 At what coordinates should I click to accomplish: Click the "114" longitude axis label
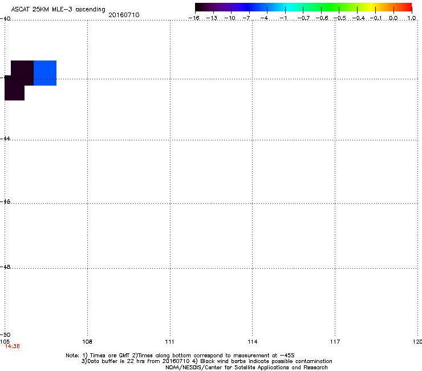coord(252,342)
